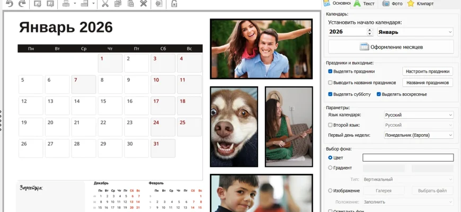Delete selected object with X icon

click(144, 4)
